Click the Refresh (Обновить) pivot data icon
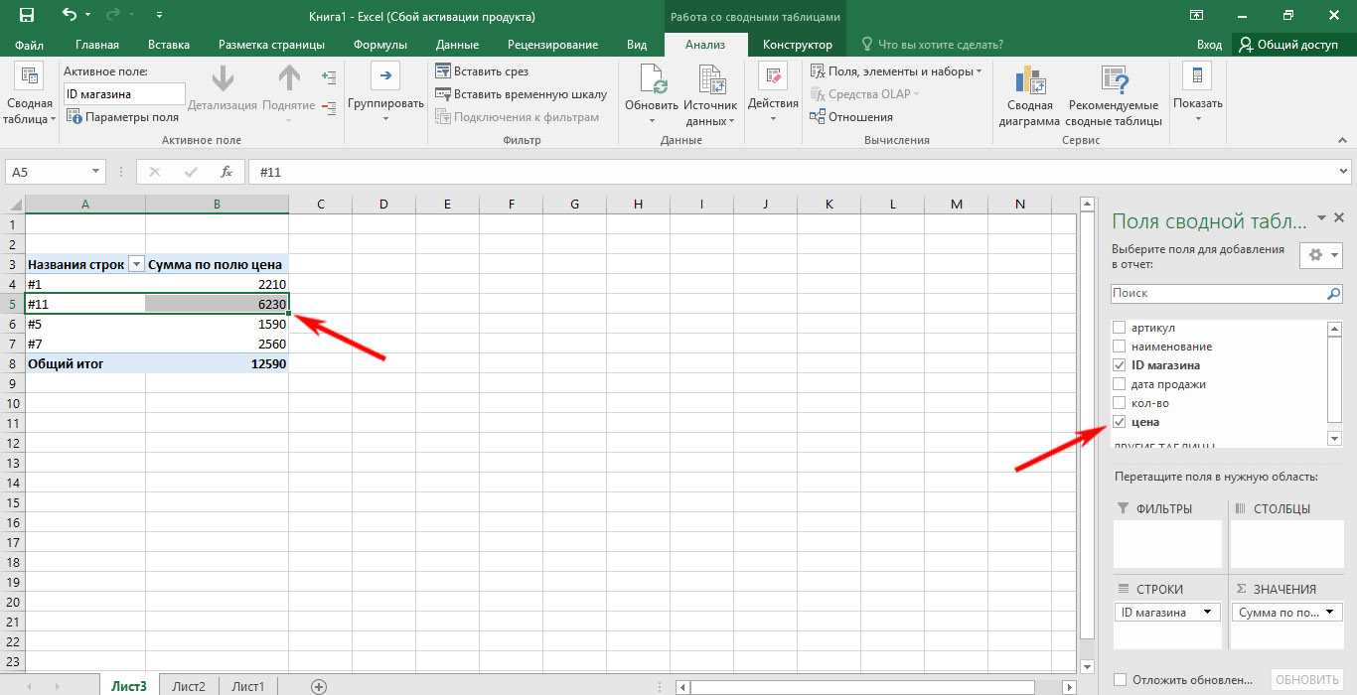Screen dimensions: 1357x695 [652, 79]
